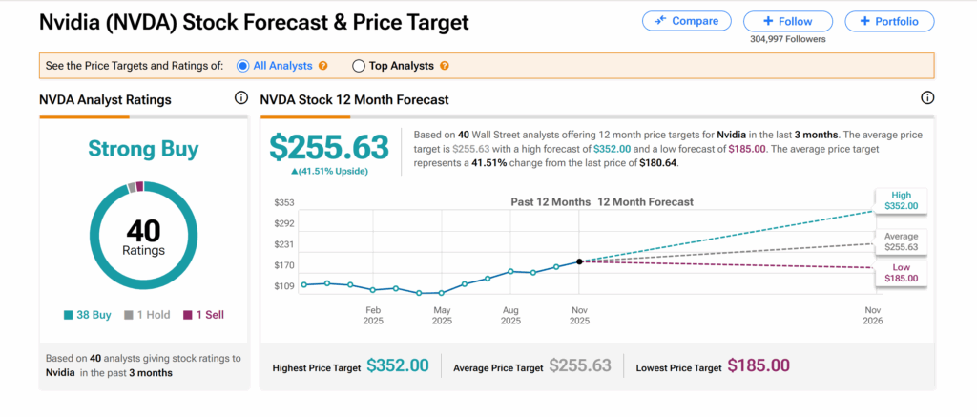The height and width of the screenshot is (417, 977).
Task: Click the Low $185.00 forecast label
Action: (899, 273)
